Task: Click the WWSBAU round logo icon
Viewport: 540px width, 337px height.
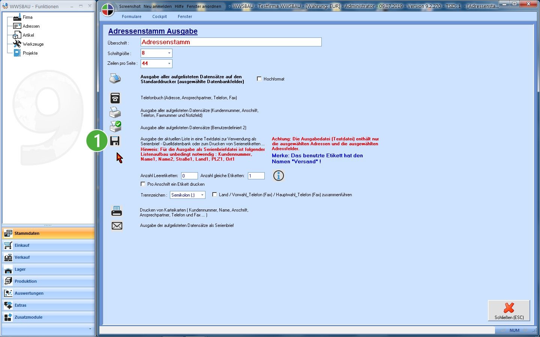Action: click(108, 10)
